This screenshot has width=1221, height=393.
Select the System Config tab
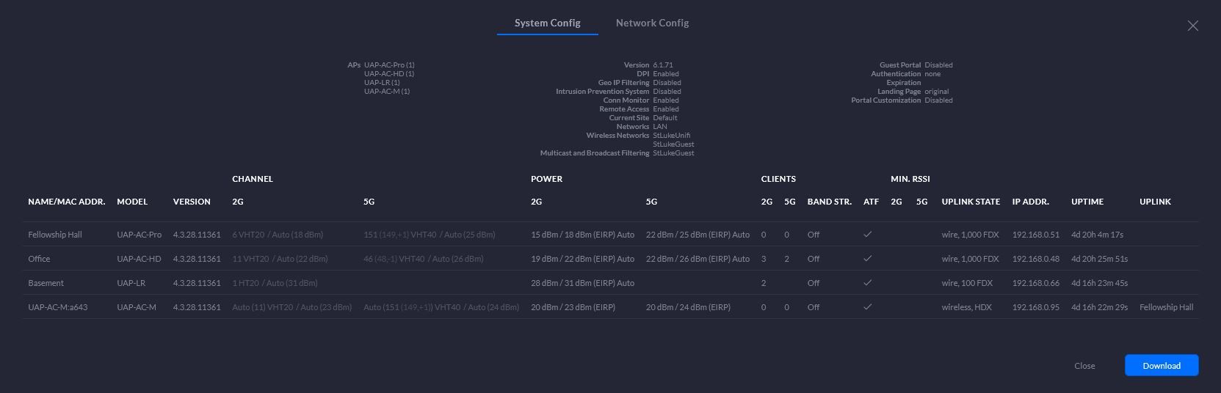547,23
